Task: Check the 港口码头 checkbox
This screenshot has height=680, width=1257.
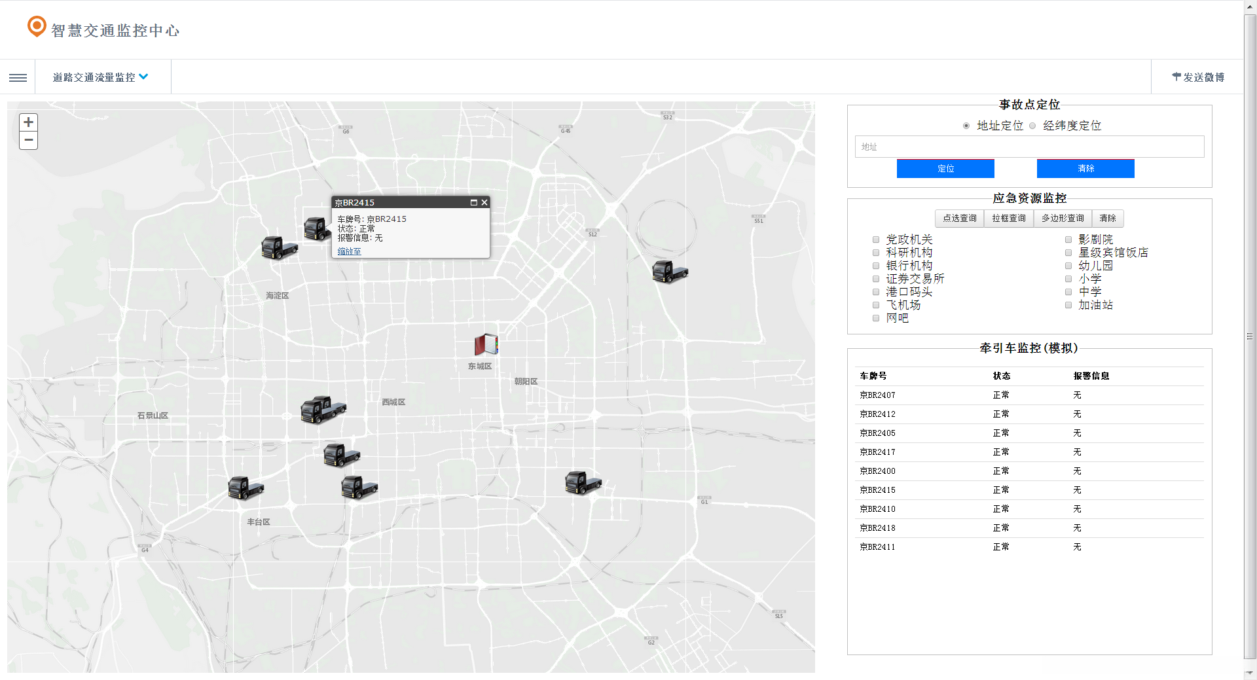Action: point(876,292)
